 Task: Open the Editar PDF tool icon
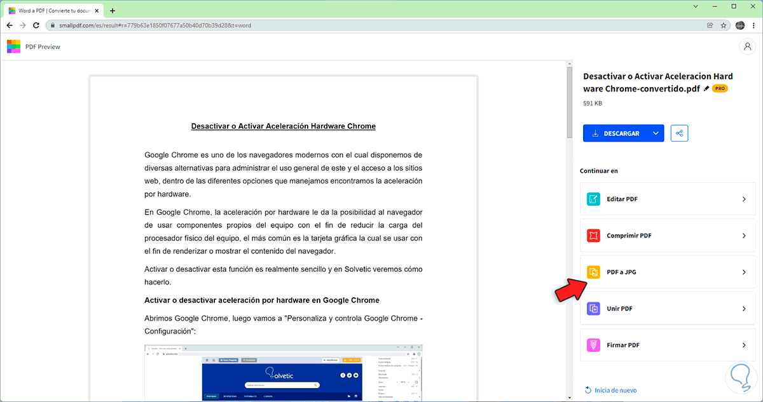click(593, 199)
